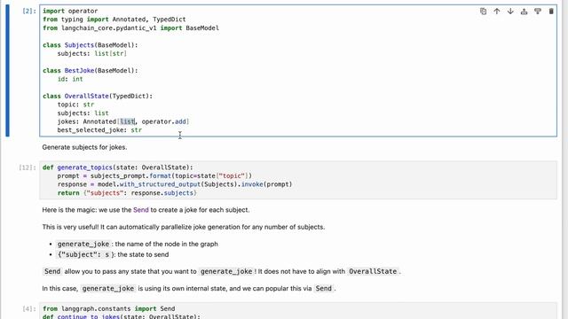Open the purple Send link
This screenshot has height=319, width=568.
tap(141, 210)
